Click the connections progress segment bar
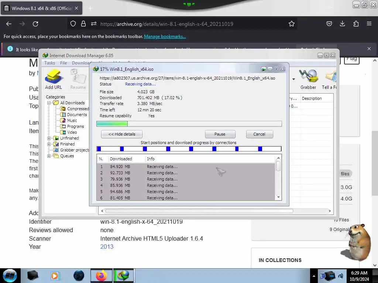378x283 pixels. click(189, 149)
